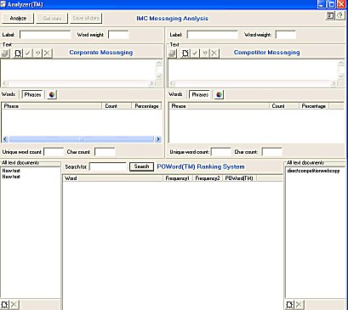Click up arrow of Corporate Messaging text area scrollbar
Image resolution: width=348 pixels, height=310 pixels.
[159, 64]
